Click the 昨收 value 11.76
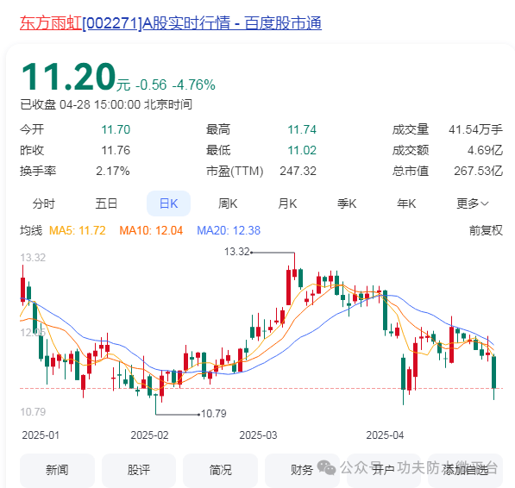 coord(116,150)
